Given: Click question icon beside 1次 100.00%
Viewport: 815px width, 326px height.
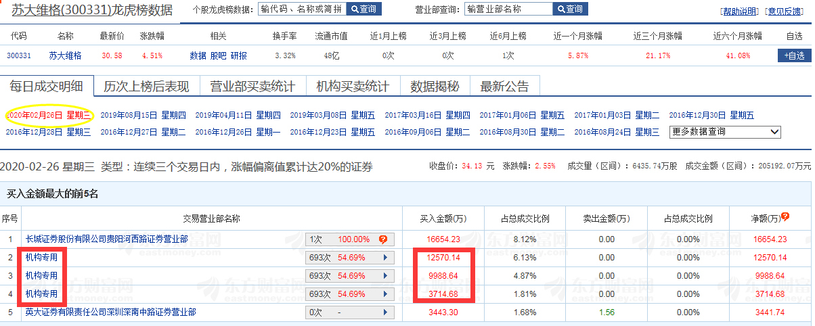Looking at the screenshot, I should [383, 239].
